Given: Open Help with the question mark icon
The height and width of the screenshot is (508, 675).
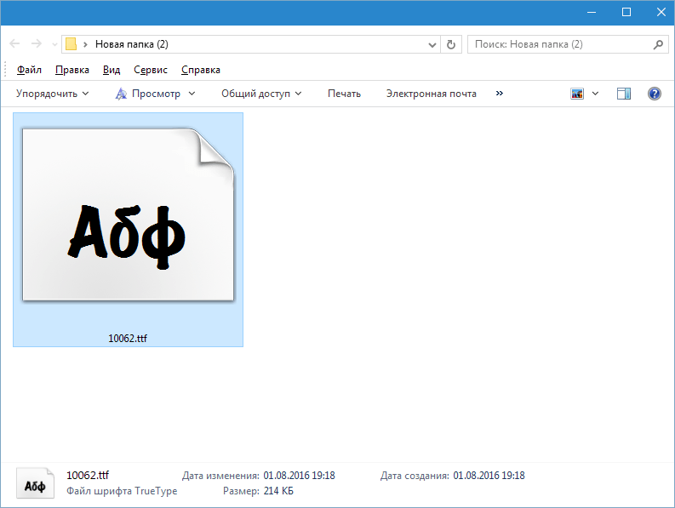Looking at the screenshot, I should tap(655, 94).
